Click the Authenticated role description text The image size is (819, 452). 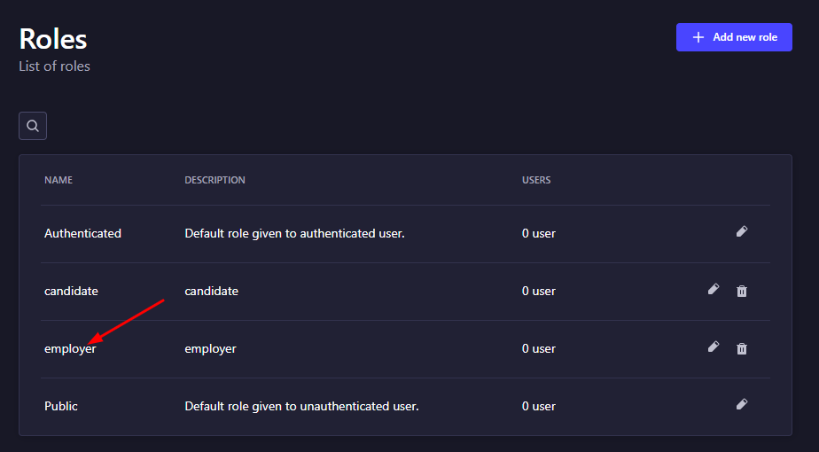click(x=294, y=234)
